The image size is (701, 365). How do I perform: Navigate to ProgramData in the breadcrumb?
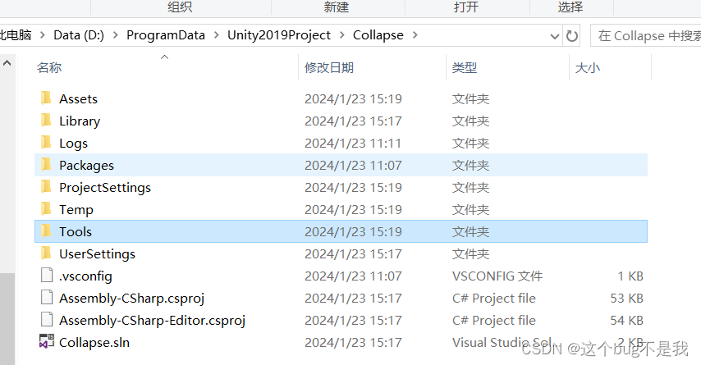166,34
